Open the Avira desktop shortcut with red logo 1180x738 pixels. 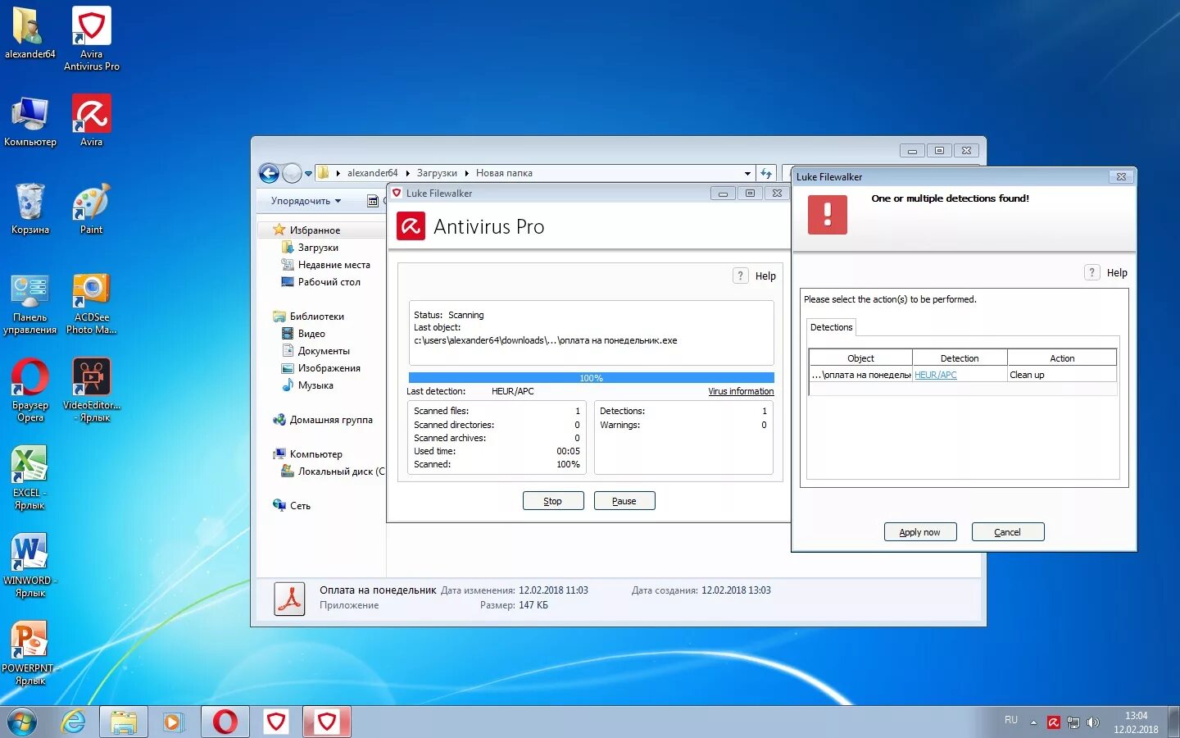[x=92, y=121]
